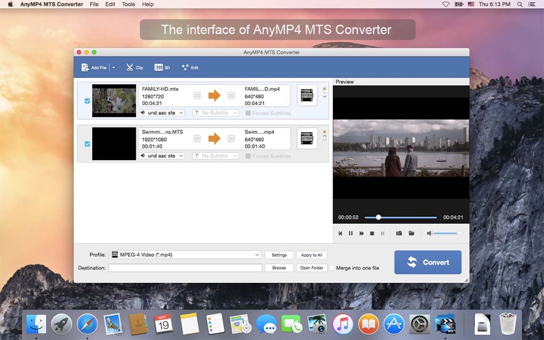Open the snapshot folder icon

[411, 233]
